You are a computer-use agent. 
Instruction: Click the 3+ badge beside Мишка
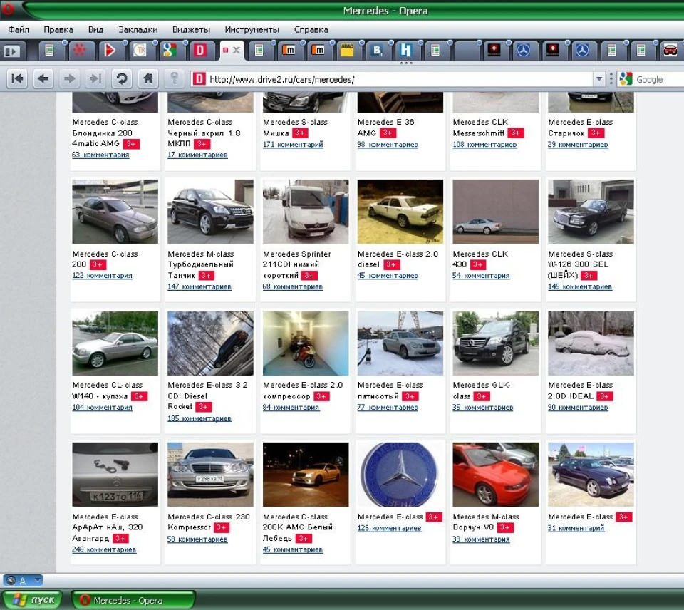point(300,133)
